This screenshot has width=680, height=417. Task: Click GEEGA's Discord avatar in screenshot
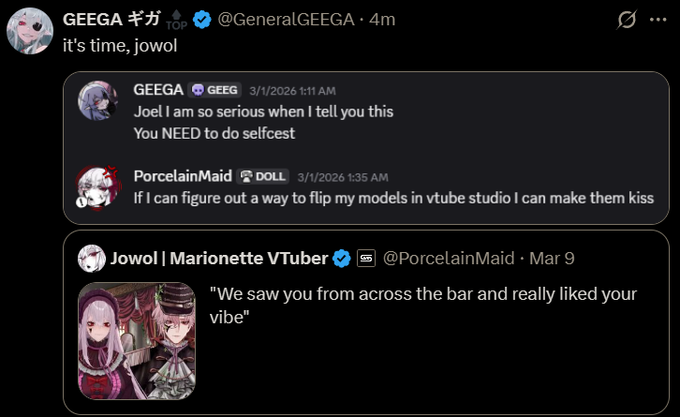97,100
